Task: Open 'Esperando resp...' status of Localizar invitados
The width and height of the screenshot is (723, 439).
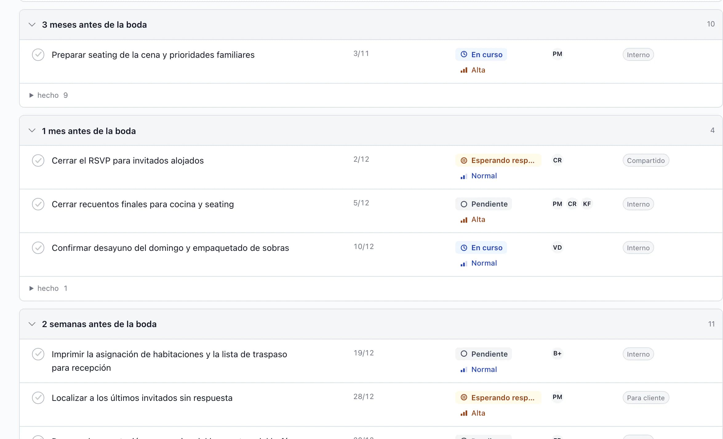Action: (x=498, y=397)
